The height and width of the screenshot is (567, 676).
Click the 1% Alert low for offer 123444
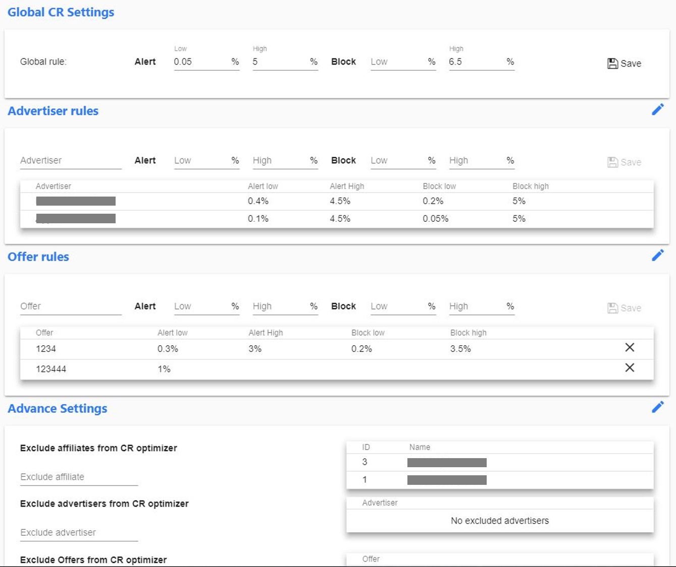(164, 369)
